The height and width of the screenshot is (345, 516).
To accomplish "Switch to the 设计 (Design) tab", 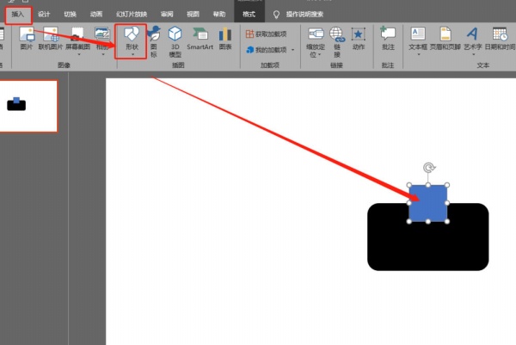I will [43, 15].
